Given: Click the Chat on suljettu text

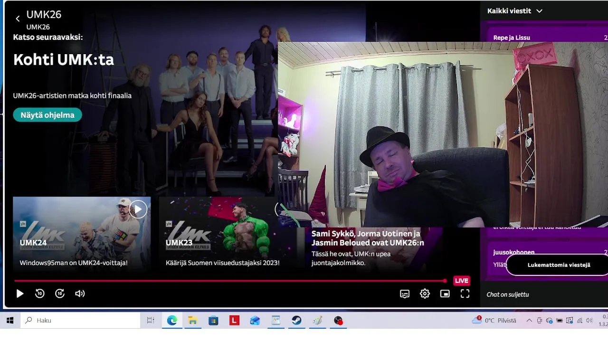Looking at the screenshot, I should point(508,294).
